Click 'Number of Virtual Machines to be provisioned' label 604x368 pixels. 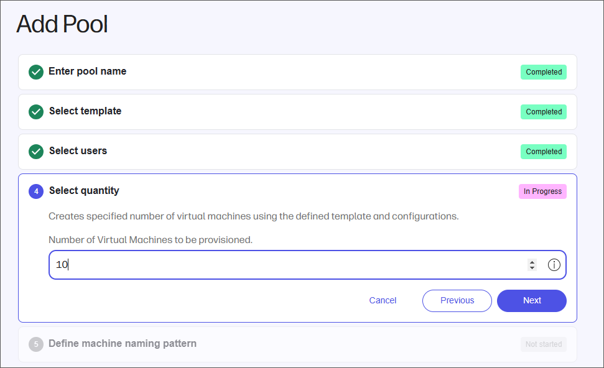(x=151, y=240)
